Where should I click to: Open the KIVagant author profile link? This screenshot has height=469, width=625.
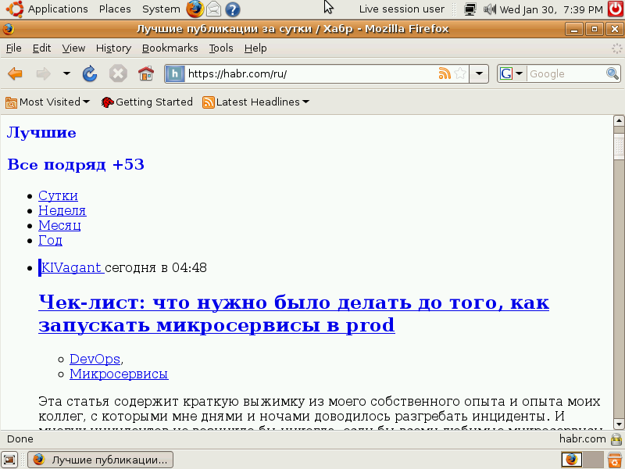click(73, 267)
